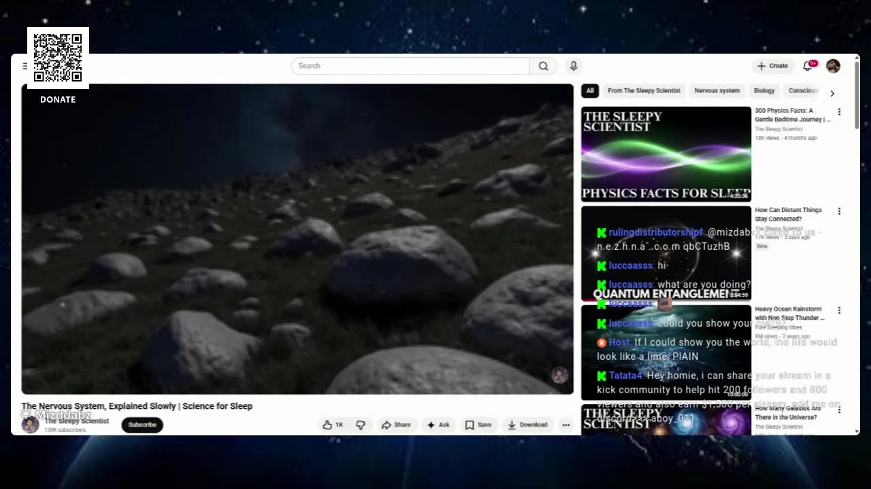Select the All filter chip
This screenshot has height=489, width=871.
tap(590, 90)
